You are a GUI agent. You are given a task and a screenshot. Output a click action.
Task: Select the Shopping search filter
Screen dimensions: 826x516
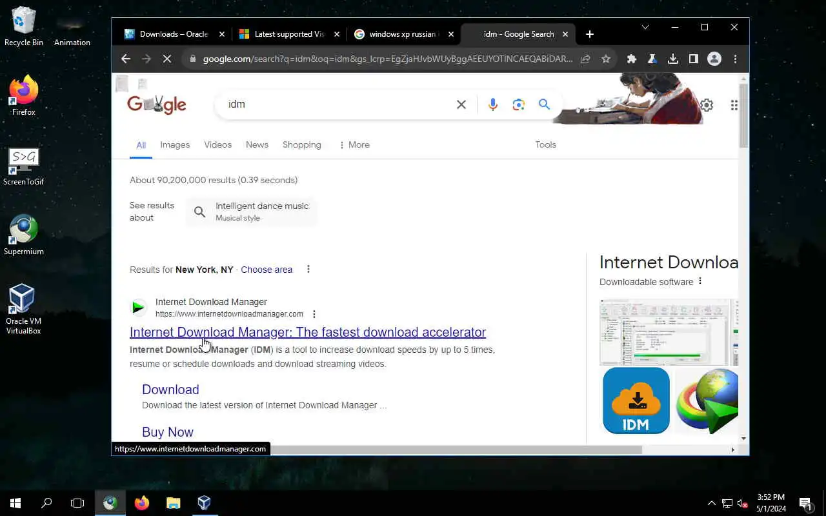point(301,144)
